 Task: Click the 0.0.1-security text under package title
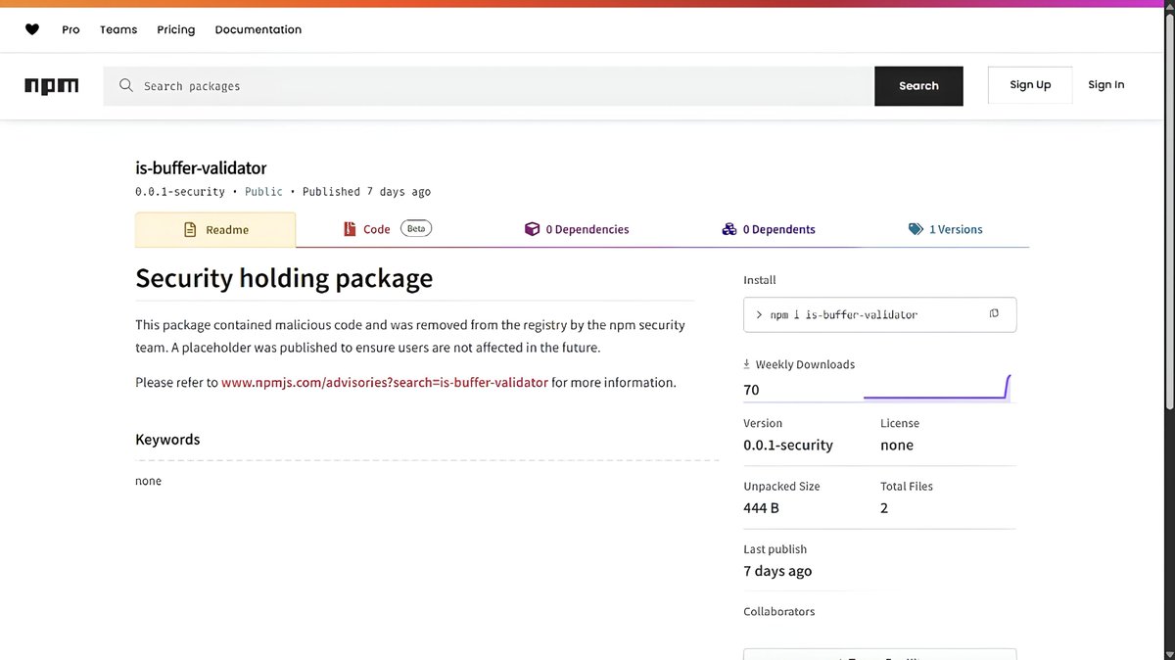180,192
